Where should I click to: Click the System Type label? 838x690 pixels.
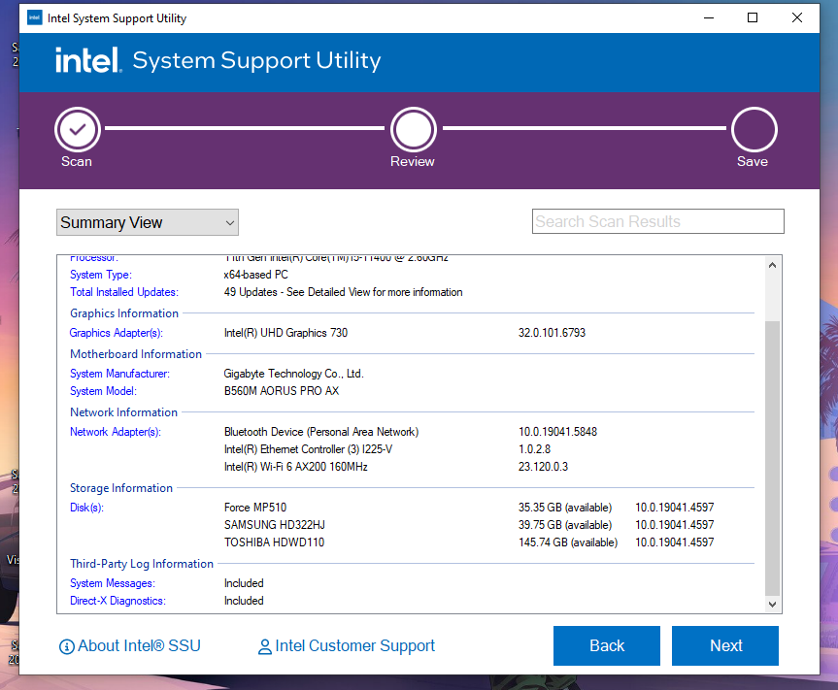click(x=100, y=275)
